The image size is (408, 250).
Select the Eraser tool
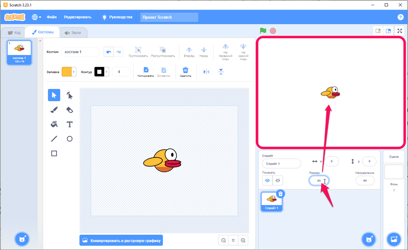[x=69, y=110]
